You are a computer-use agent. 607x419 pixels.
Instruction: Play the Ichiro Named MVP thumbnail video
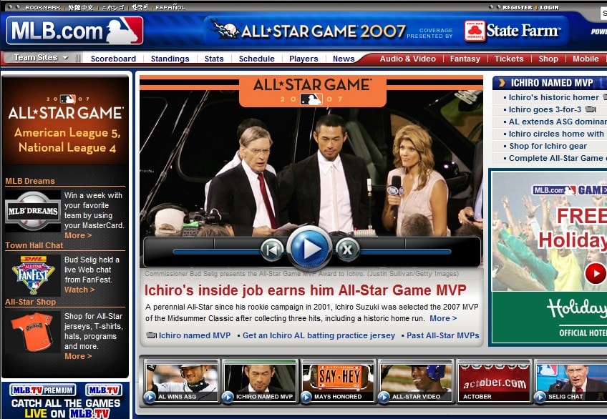tap(260, 381)
